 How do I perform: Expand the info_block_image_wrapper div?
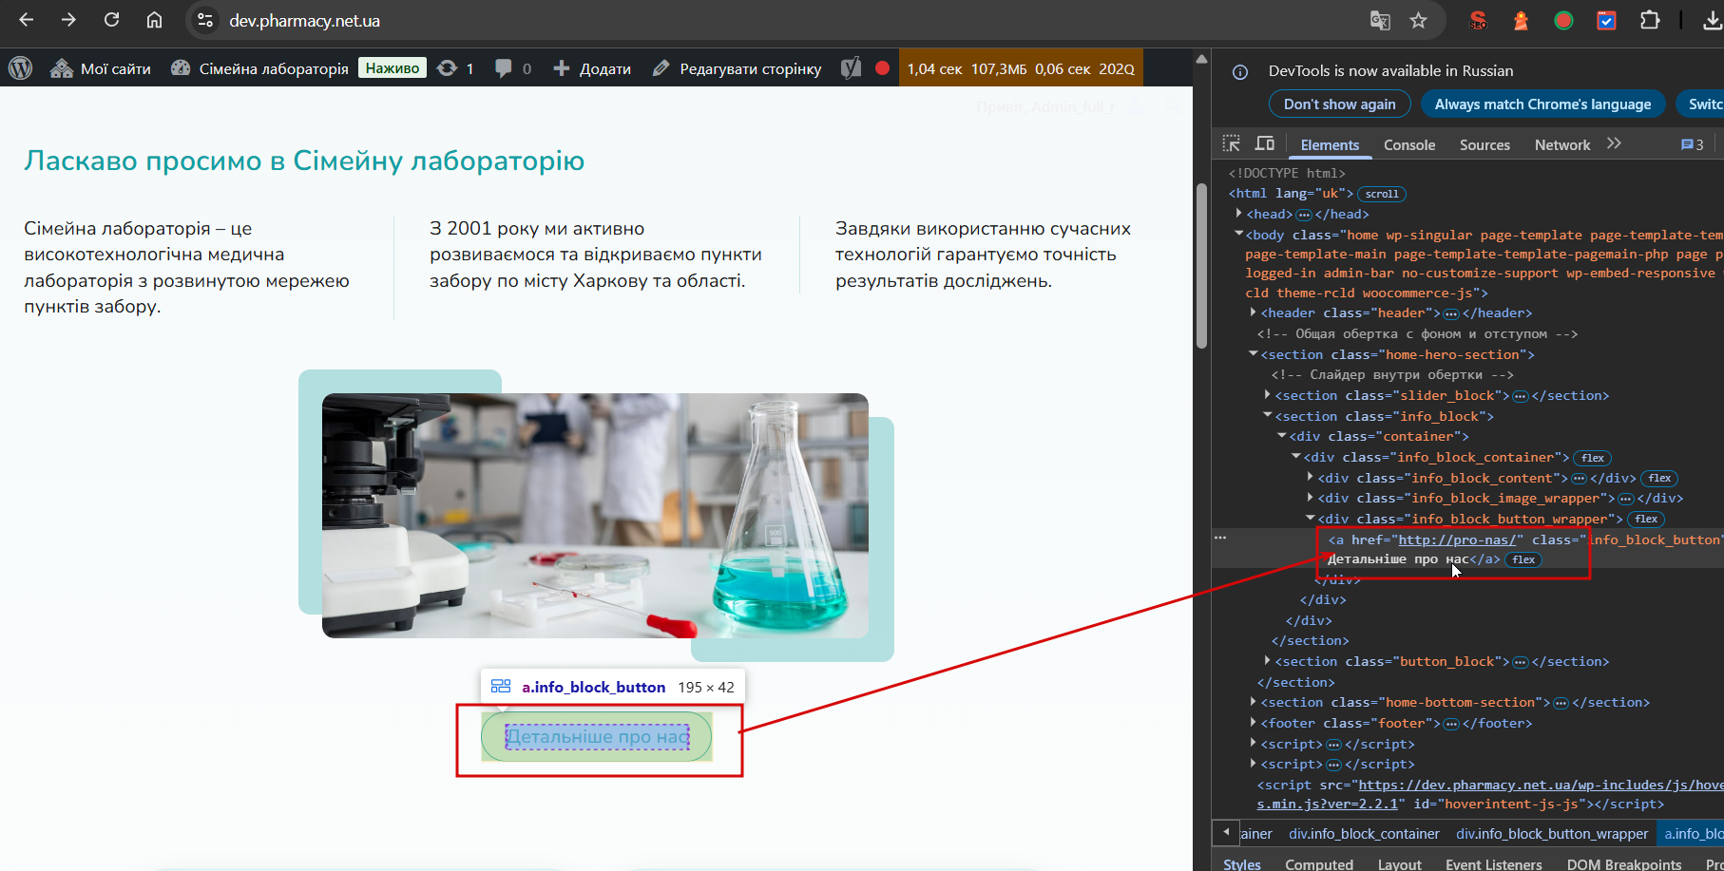coord(1310,498)
